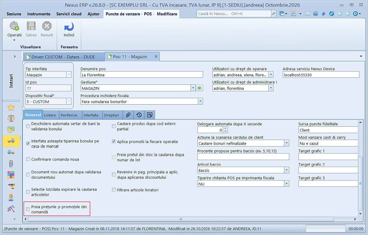Click the Adresa serviciu Nexus Device field

tap(321, 75)
